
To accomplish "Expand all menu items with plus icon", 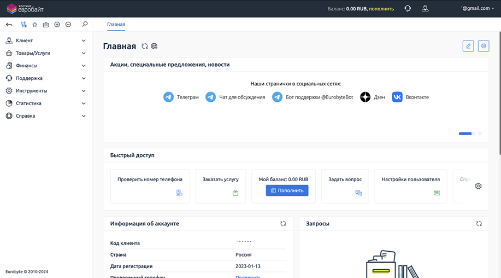I will point(57,24).
